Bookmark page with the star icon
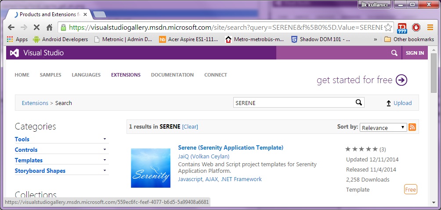Image resolution: width=441 pixels, height=210 pixels. click(388, 28)
